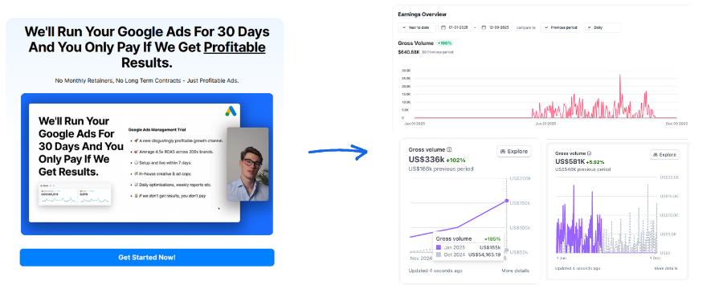Click the blue arrow graphic

[x=338, y=152]
